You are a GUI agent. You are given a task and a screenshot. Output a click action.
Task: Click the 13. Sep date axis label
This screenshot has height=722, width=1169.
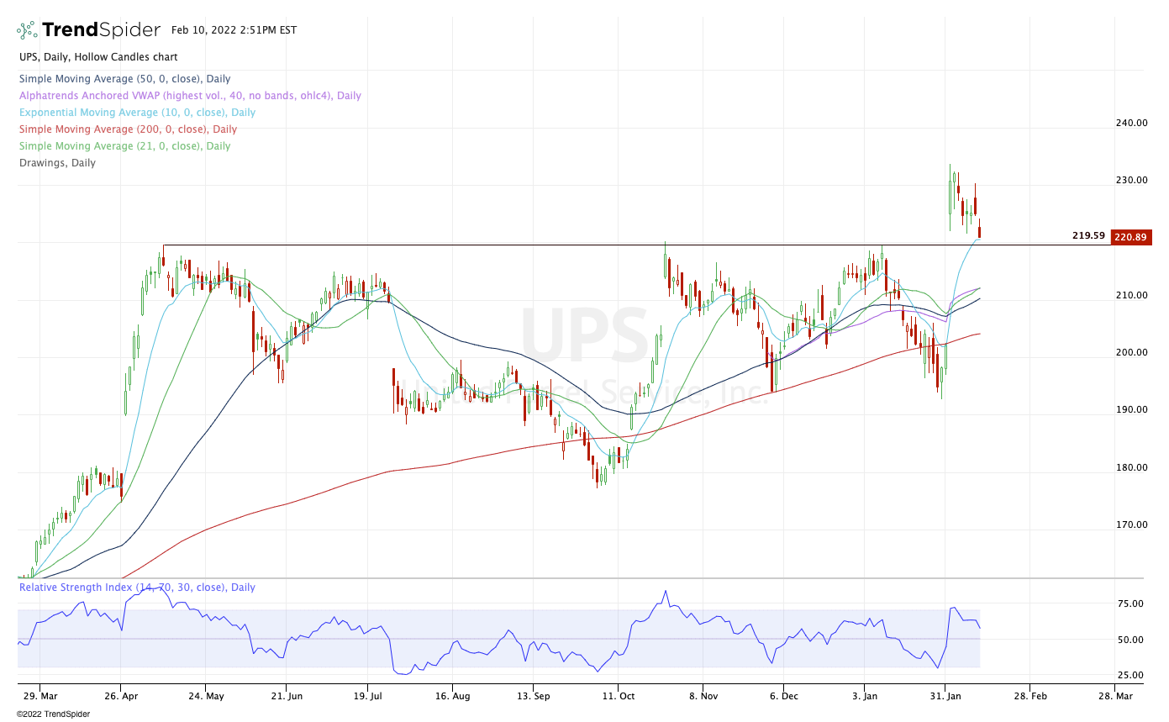pyautogui.click(x=534, y=696)
